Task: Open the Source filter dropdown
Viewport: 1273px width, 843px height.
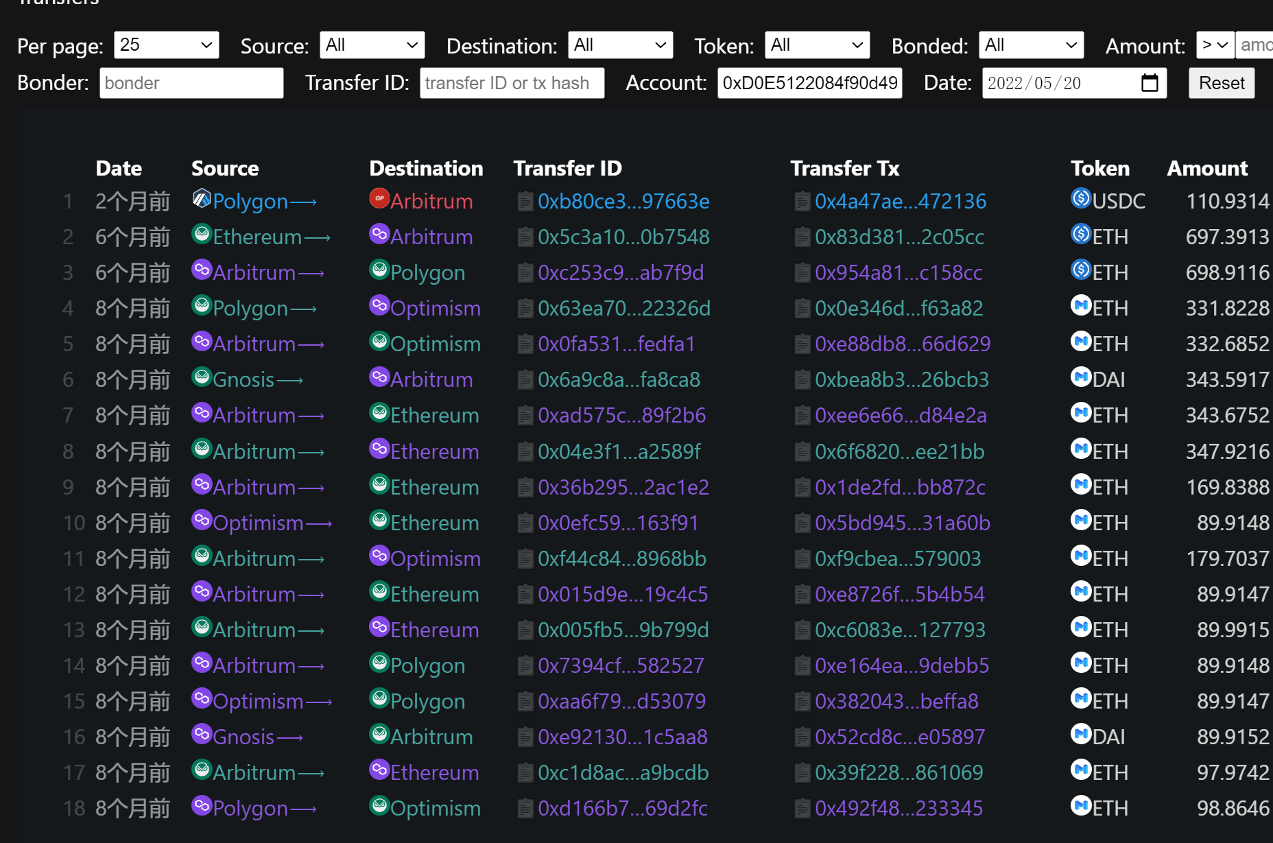Action: click(372, 45)
